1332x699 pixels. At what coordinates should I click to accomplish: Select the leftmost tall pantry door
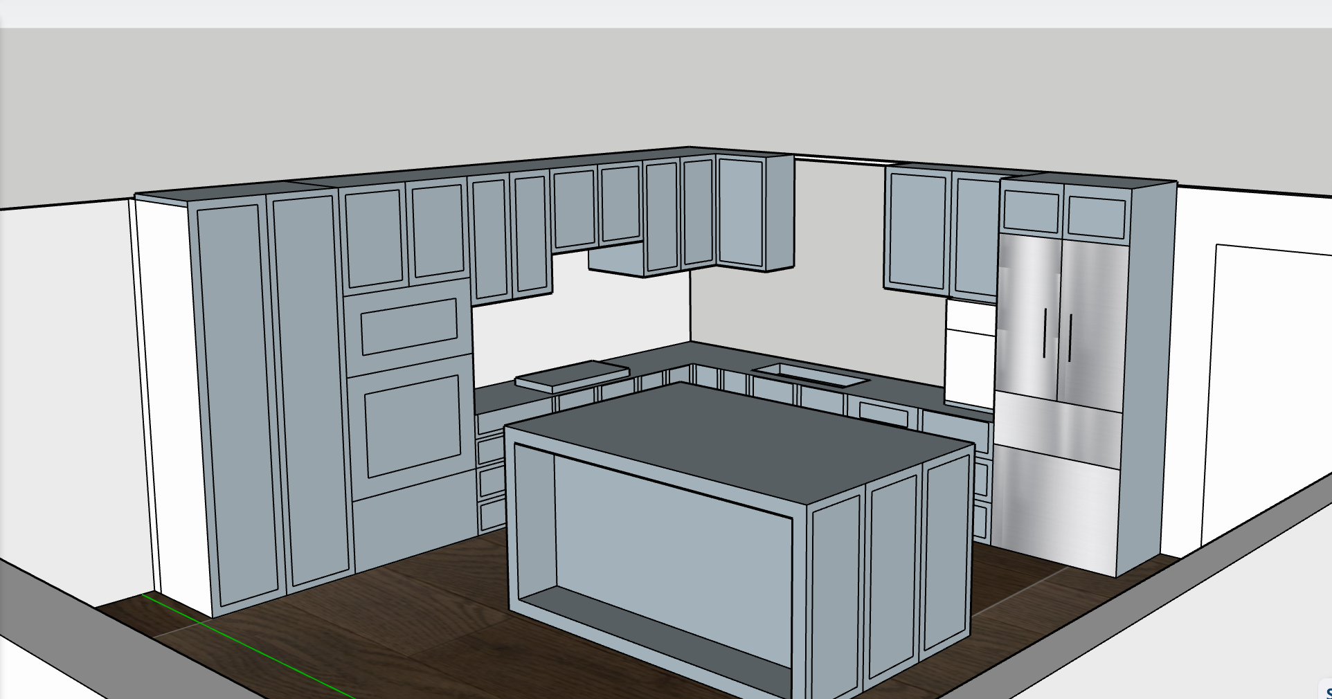[237, 401]
